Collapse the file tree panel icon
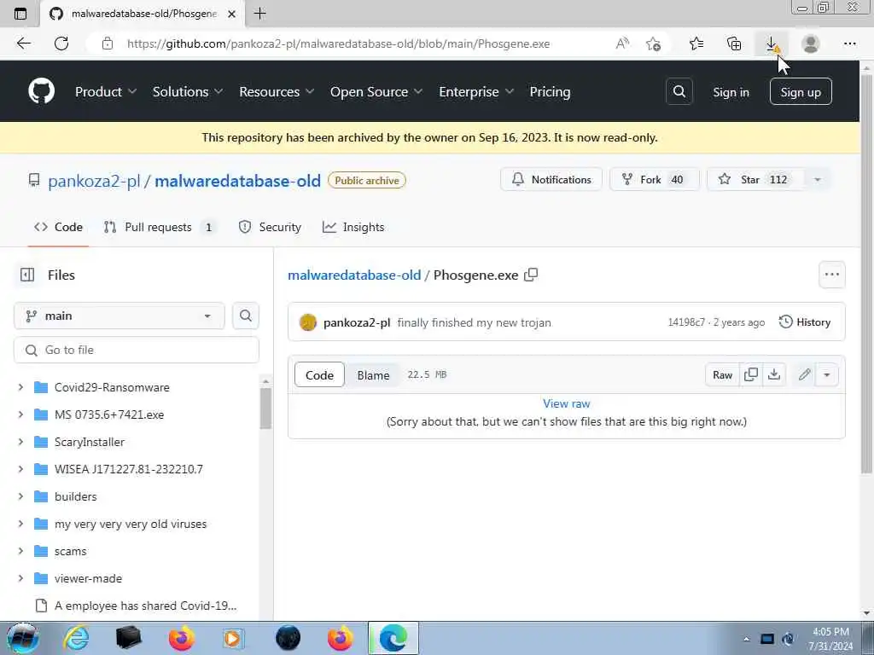The height and width of the screenshot is (655, 874). click(x=26, y=275)
